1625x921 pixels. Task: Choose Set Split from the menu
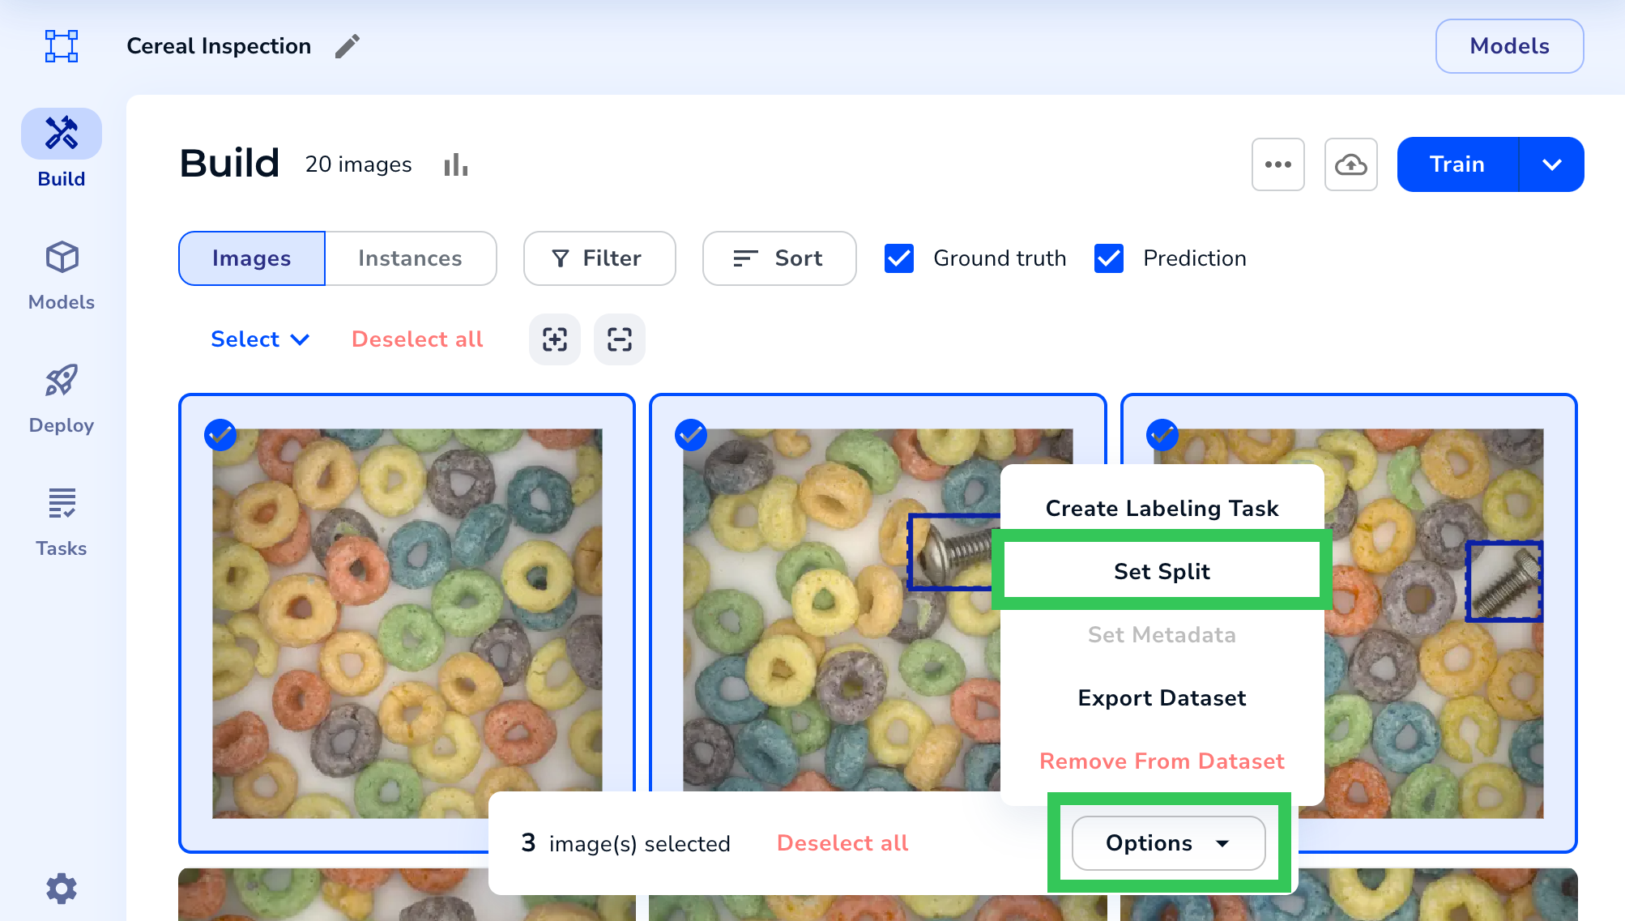tap(1162, 571)
